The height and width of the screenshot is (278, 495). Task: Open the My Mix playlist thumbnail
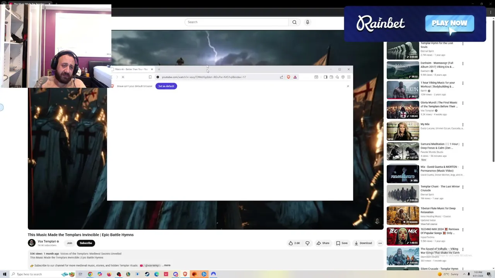[403, 131]
